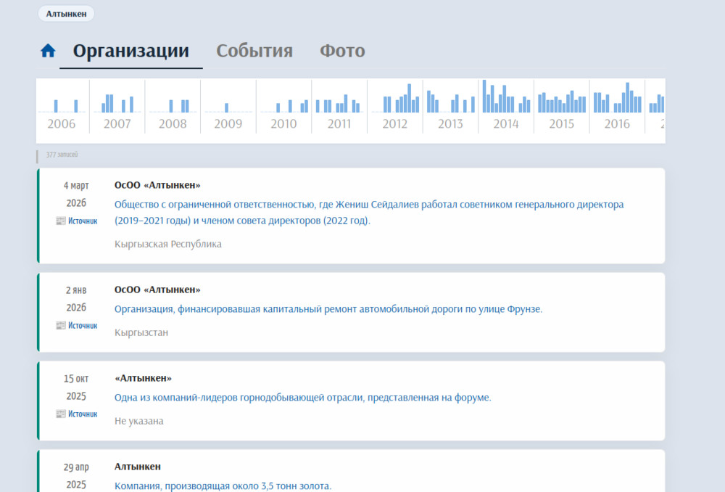Viewport: 725px width, 492px height.
Task: Open link about 3,5 тонн золота
Action: click(223, 486)
